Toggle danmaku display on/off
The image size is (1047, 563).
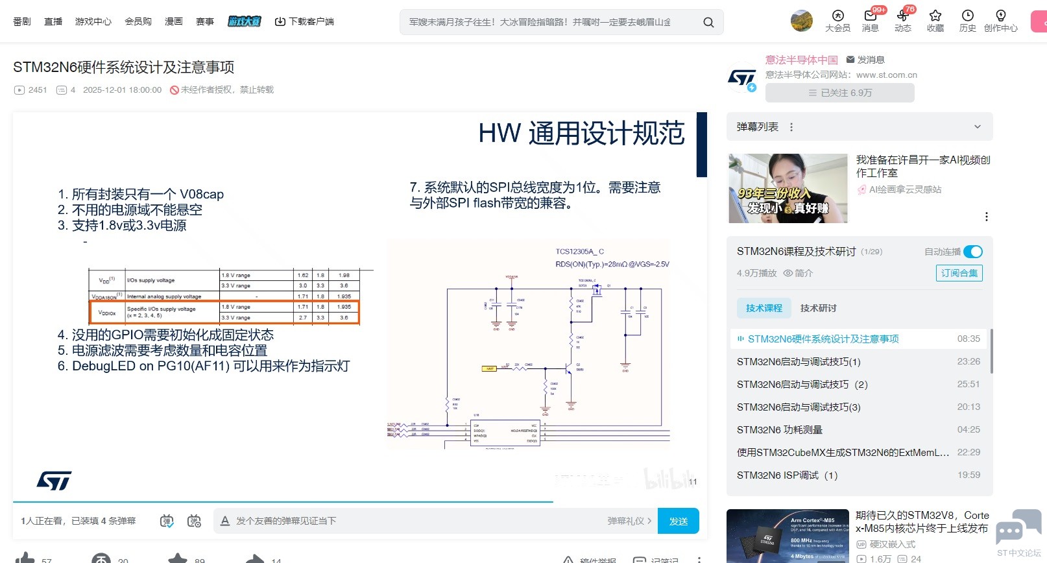click(167, 521)
